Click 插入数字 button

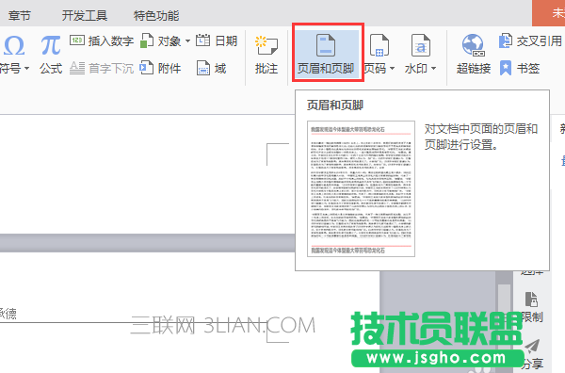(x=102, y=41)
